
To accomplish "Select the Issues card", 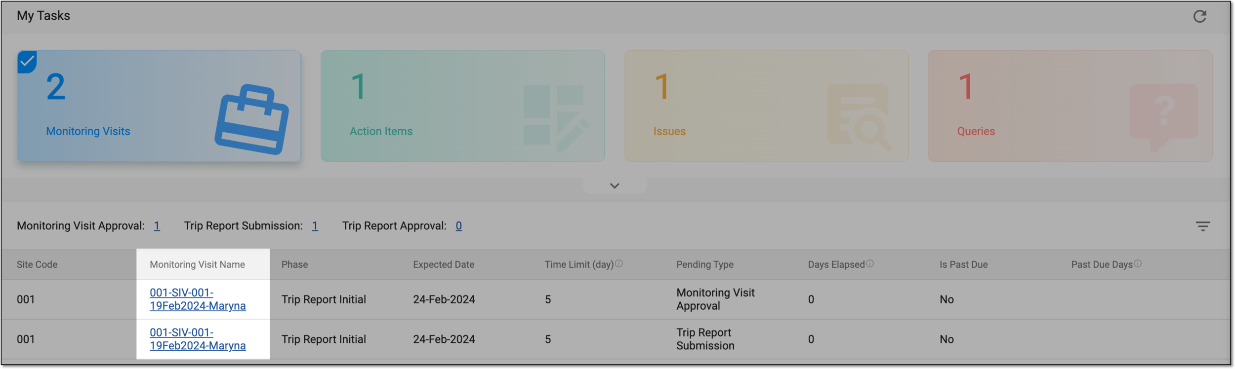I will click(x=766, y=106).
